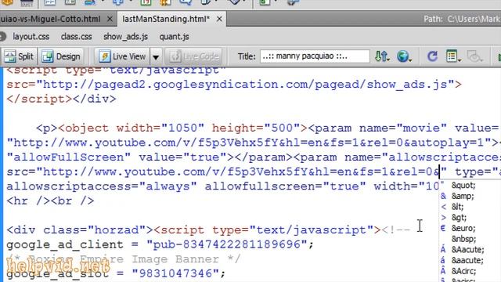Select the lastManStanding.html tab
Image resolution: width=501 pixels, height=282 pixels.
tap(166, 19)
